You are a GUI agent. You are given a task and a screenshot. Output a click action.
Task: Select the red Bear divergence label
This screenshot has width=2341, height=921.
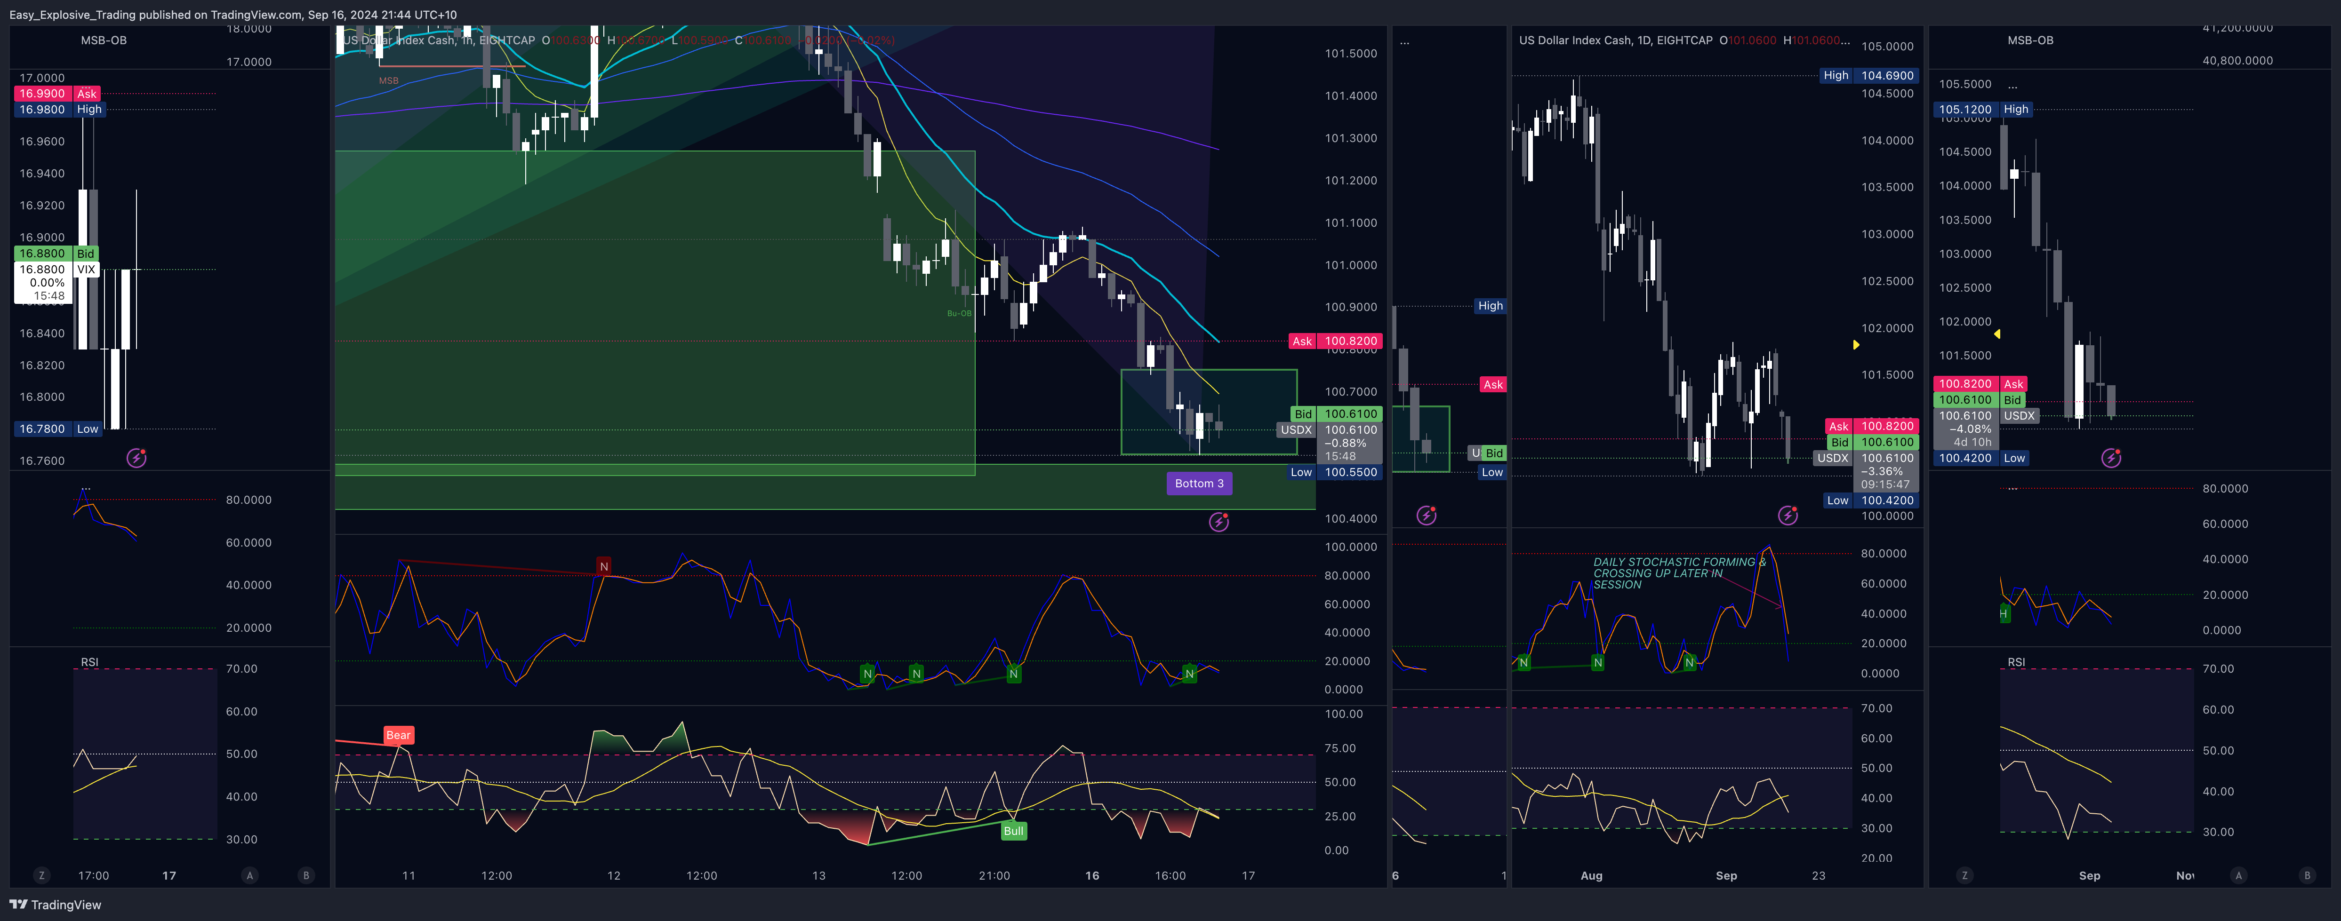click(398, 735)
